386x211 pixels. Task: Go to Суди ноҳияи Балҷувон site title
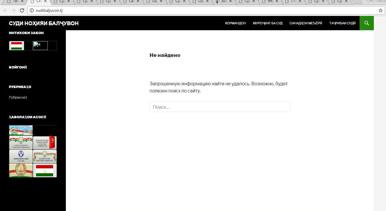pyautogui.click(x=44, y=23)
